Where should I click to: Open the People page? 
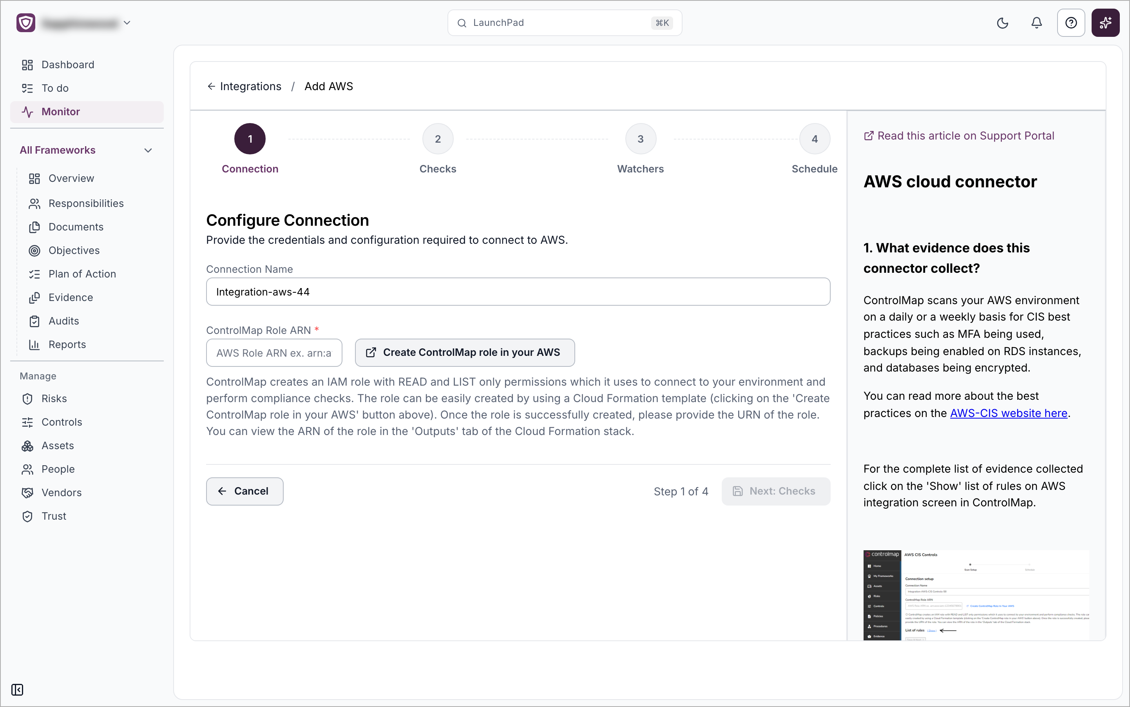pyautogui.click(x=58, y=469)
